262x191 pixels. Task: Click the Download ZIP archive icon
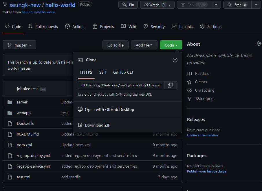(80, 125)
